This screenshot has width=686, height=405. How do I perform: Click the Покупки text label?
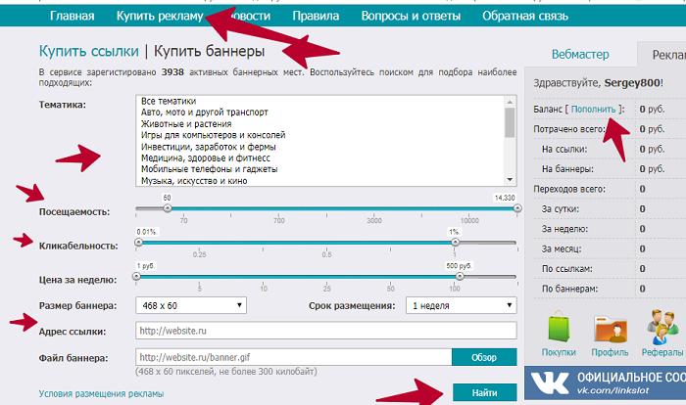559,352
